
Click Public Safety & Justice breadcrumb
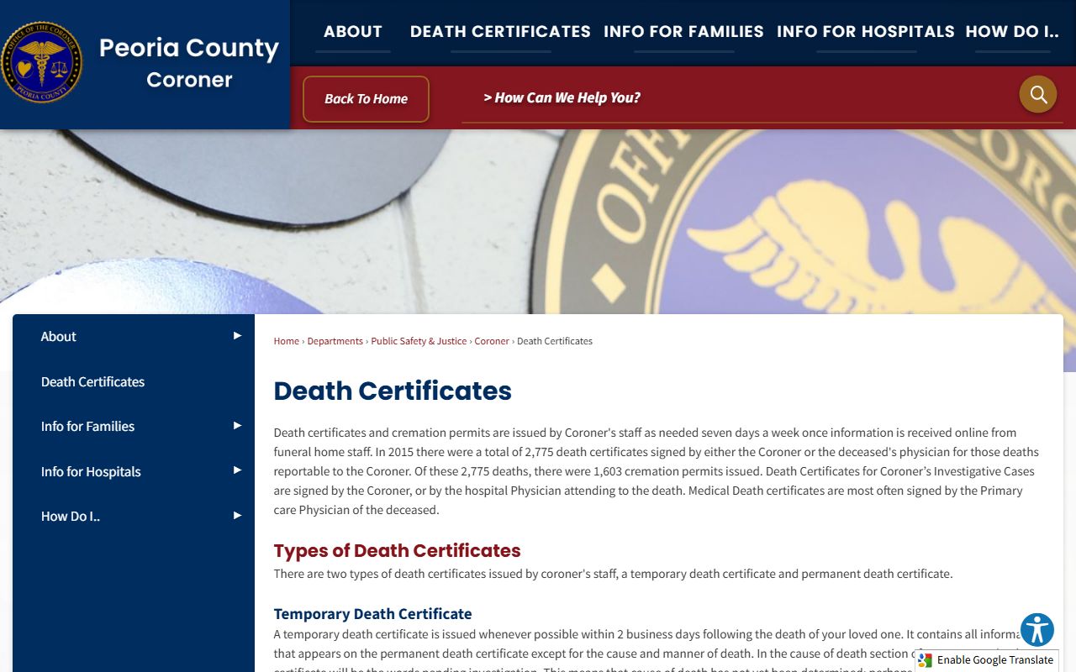419,341
